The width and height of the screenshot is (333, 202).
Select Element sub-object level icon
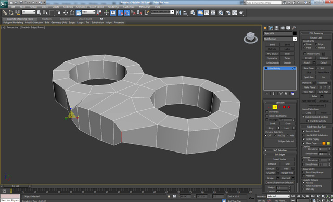point(289,107)
